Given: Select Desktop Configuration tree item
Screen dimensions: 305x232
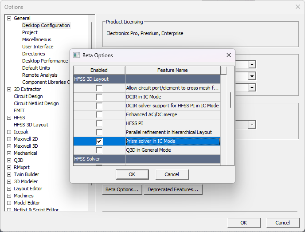Looking at the screenshot, I should (x=46, y=25).
